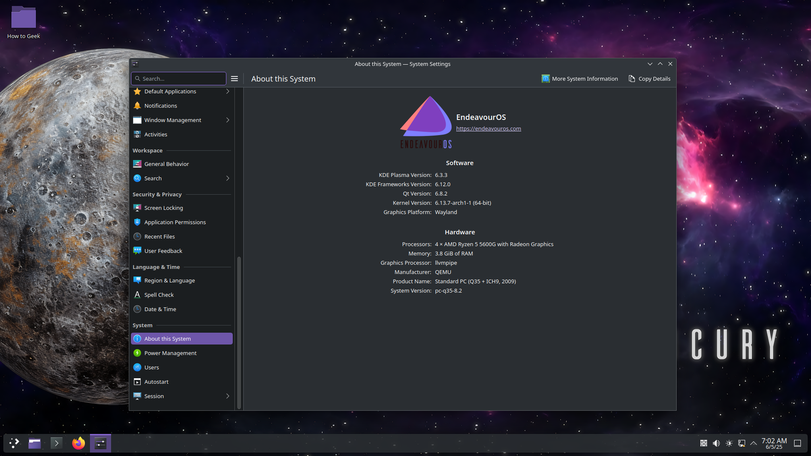Click More System Information button
Screen dimensions: 811x456
tap(580, 79)
